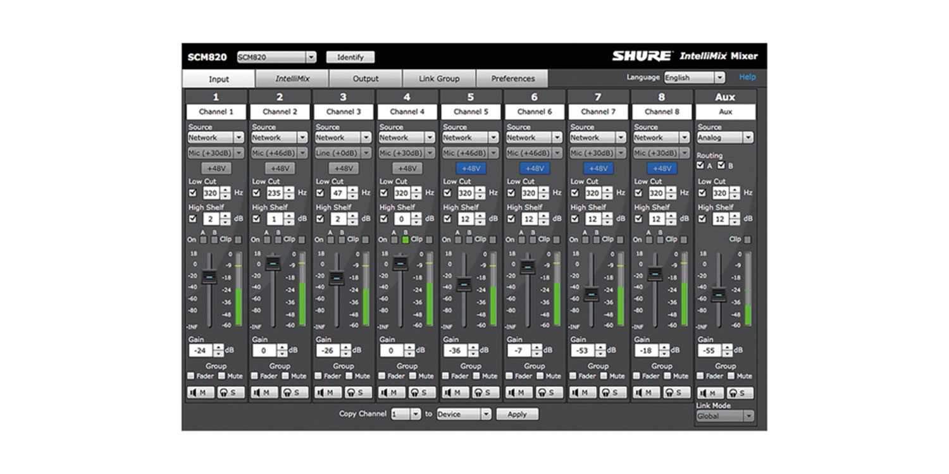Viewport: 949px width, 474px height.
Task: Mute Channel 4 with its M button
Action: tap(392, 392)
